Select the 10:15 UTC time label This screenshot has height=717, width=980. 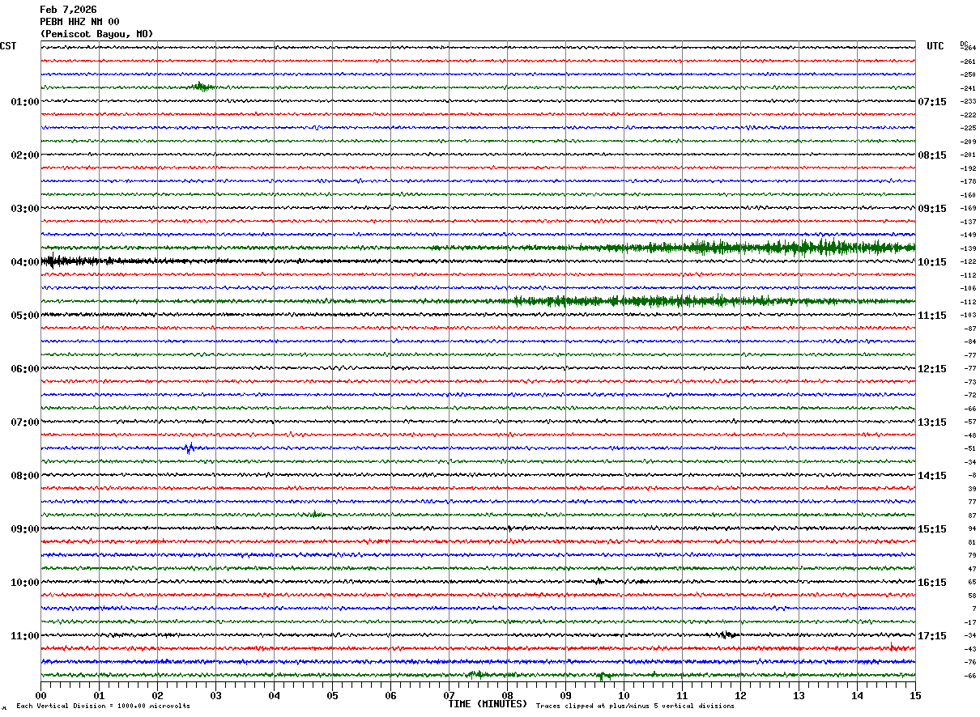(931, 262)
